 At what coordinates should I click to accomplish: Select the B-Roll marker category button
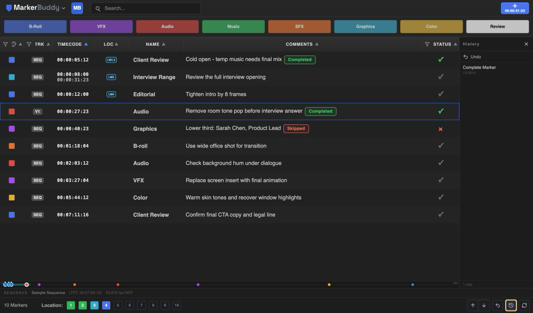point(35,27)
